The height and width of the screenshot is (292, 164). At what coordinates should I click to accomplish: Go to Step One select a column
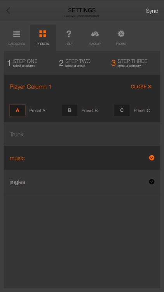point(23,63)
